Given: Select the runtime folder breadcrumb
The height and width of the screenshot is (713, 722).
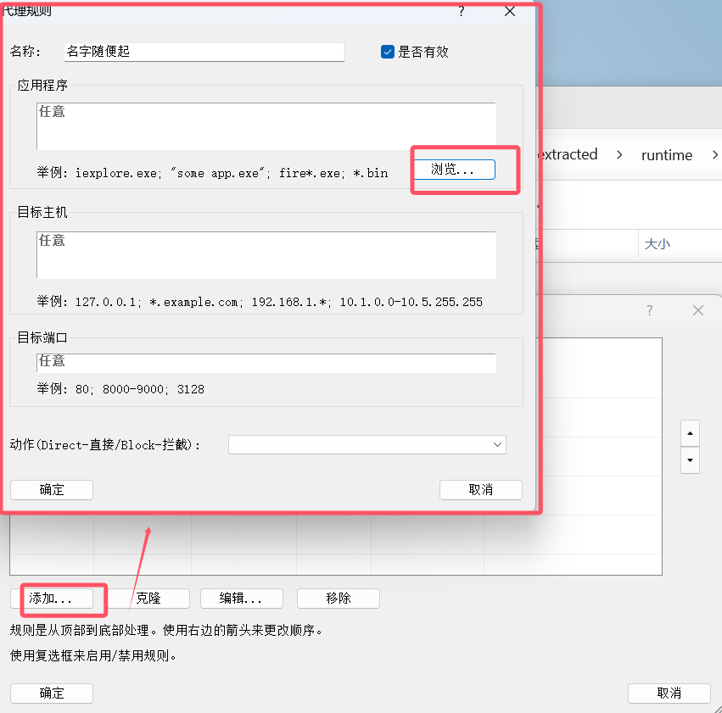Looking at the screenshot, I should pyautogui.click(x=666, y=155).
